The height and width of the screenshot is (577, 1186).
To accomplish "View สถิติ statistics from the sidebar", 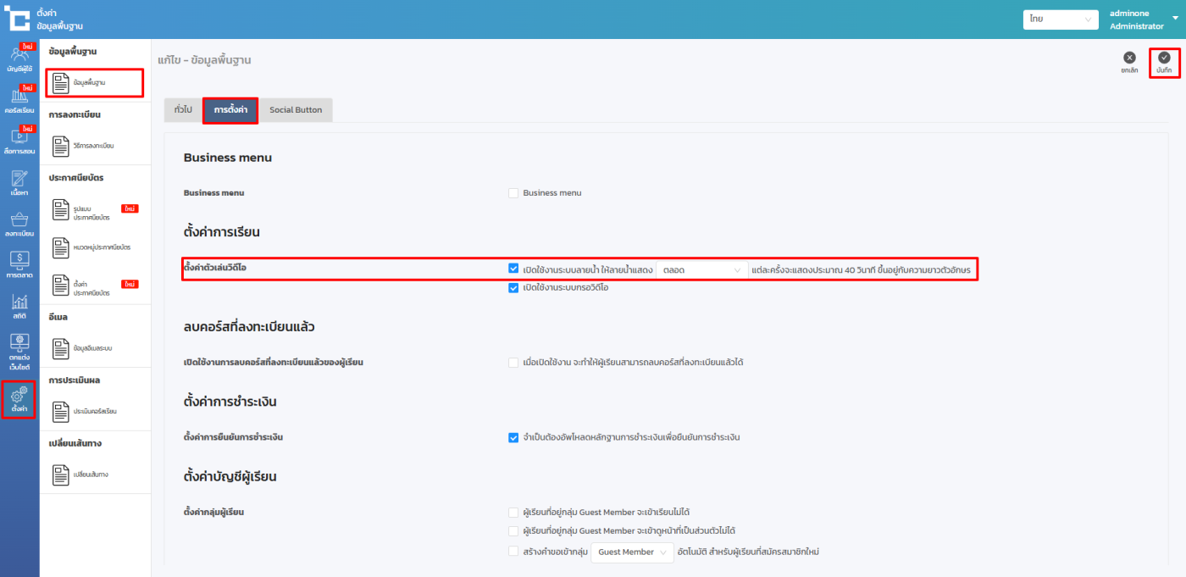I will point(19,305).
